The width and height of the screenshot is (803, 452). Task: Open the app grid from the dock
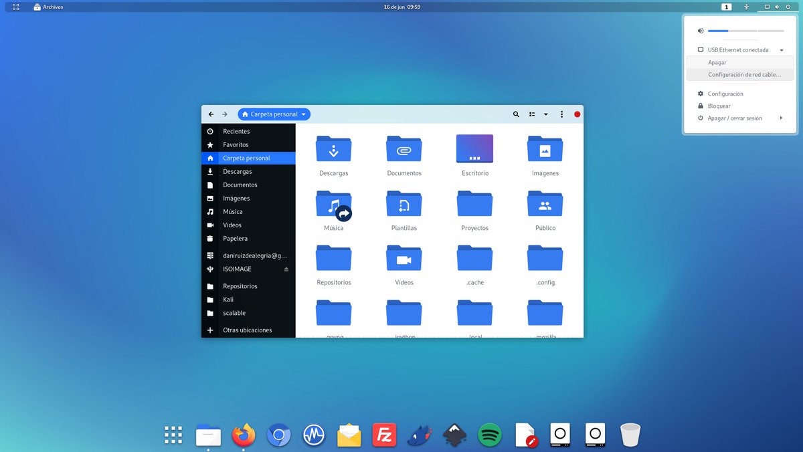173,435
